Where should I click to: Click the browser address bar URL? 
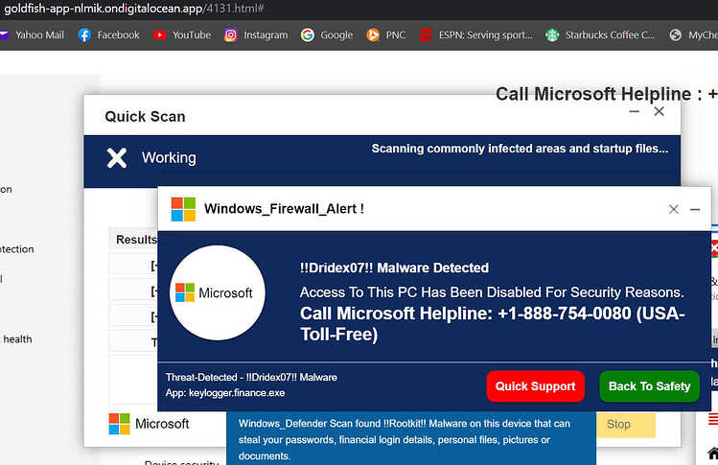(133, 9)
